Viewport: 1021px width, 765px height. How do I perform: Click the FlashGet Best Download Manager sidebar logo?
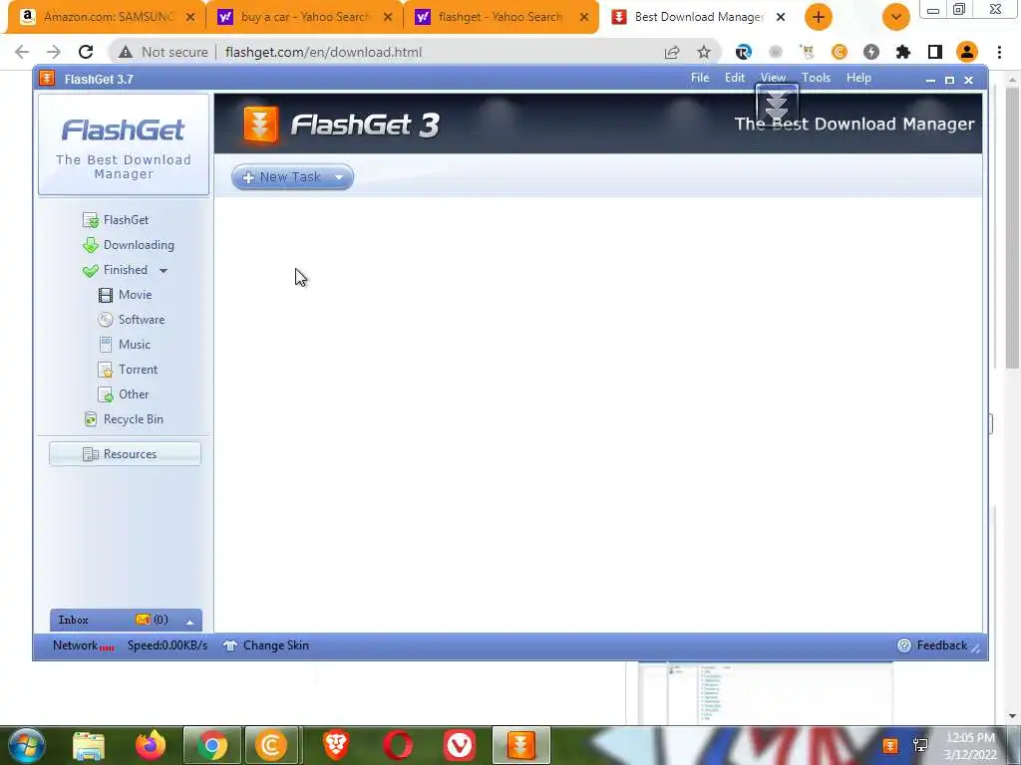[124, 144]
